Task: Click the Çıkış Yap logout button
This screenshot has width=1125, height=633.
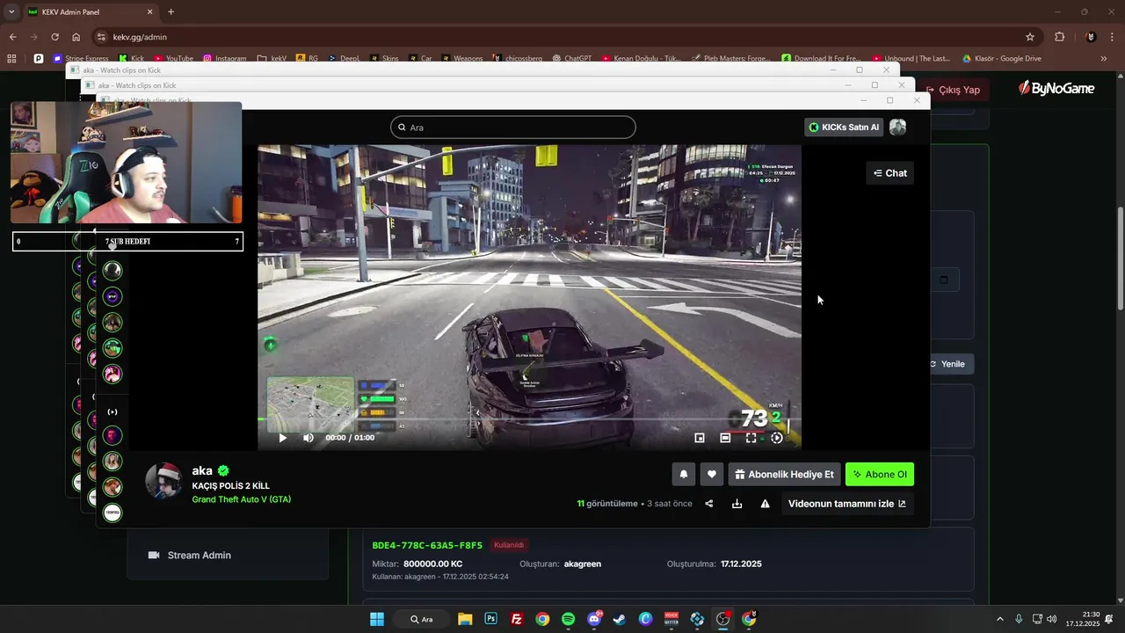Action: (953, 90)
